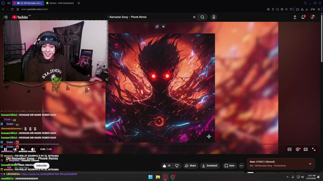Viewport: 323px width, 181px height.
Task: Open the YouTube Create upload icon
Action: click(295, 17)
